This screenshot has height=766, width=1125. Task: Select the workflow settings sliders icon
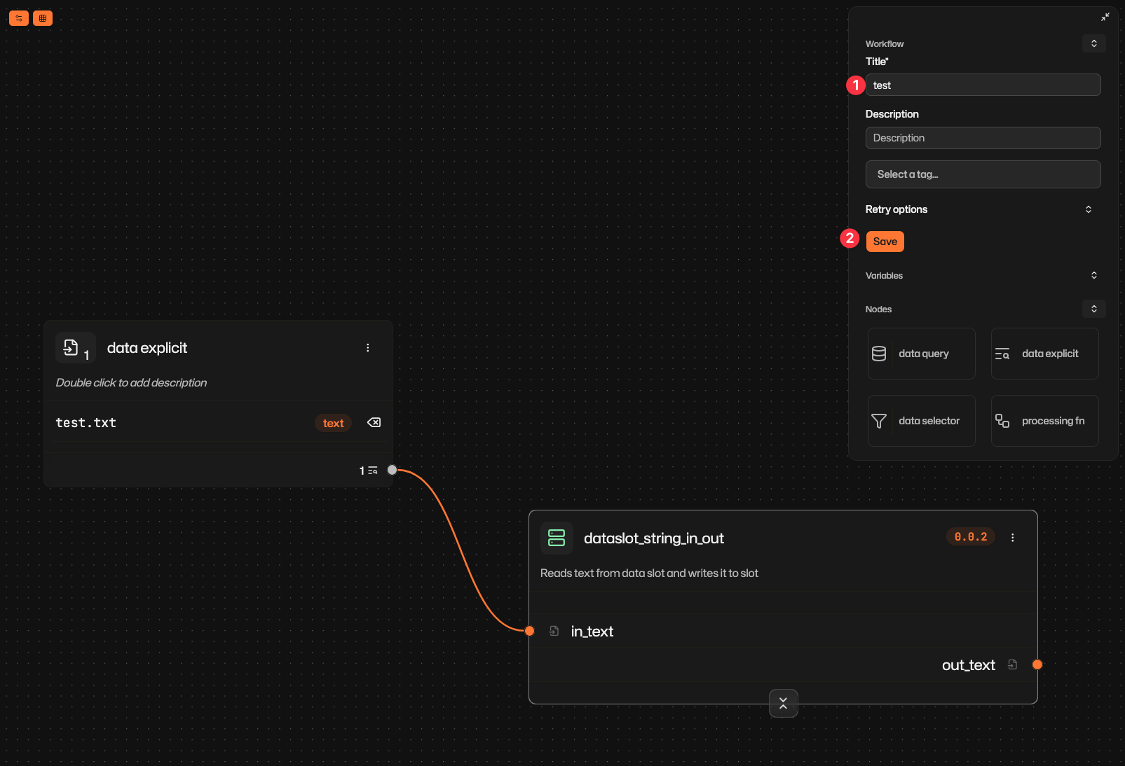coord(18,18)
